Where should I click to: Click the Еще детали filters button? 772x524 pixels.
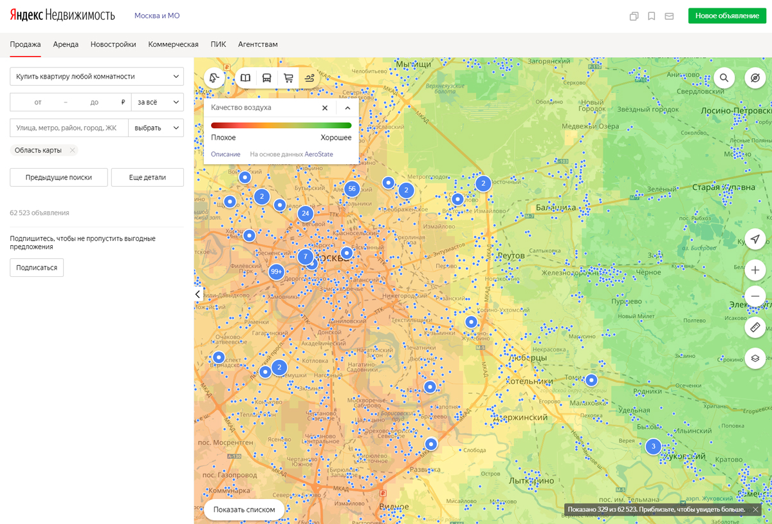pos(147,178)
